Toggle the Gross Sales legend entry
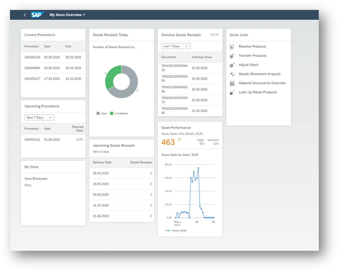This screenshot has height=271, width=339. (x=177, y=231)
